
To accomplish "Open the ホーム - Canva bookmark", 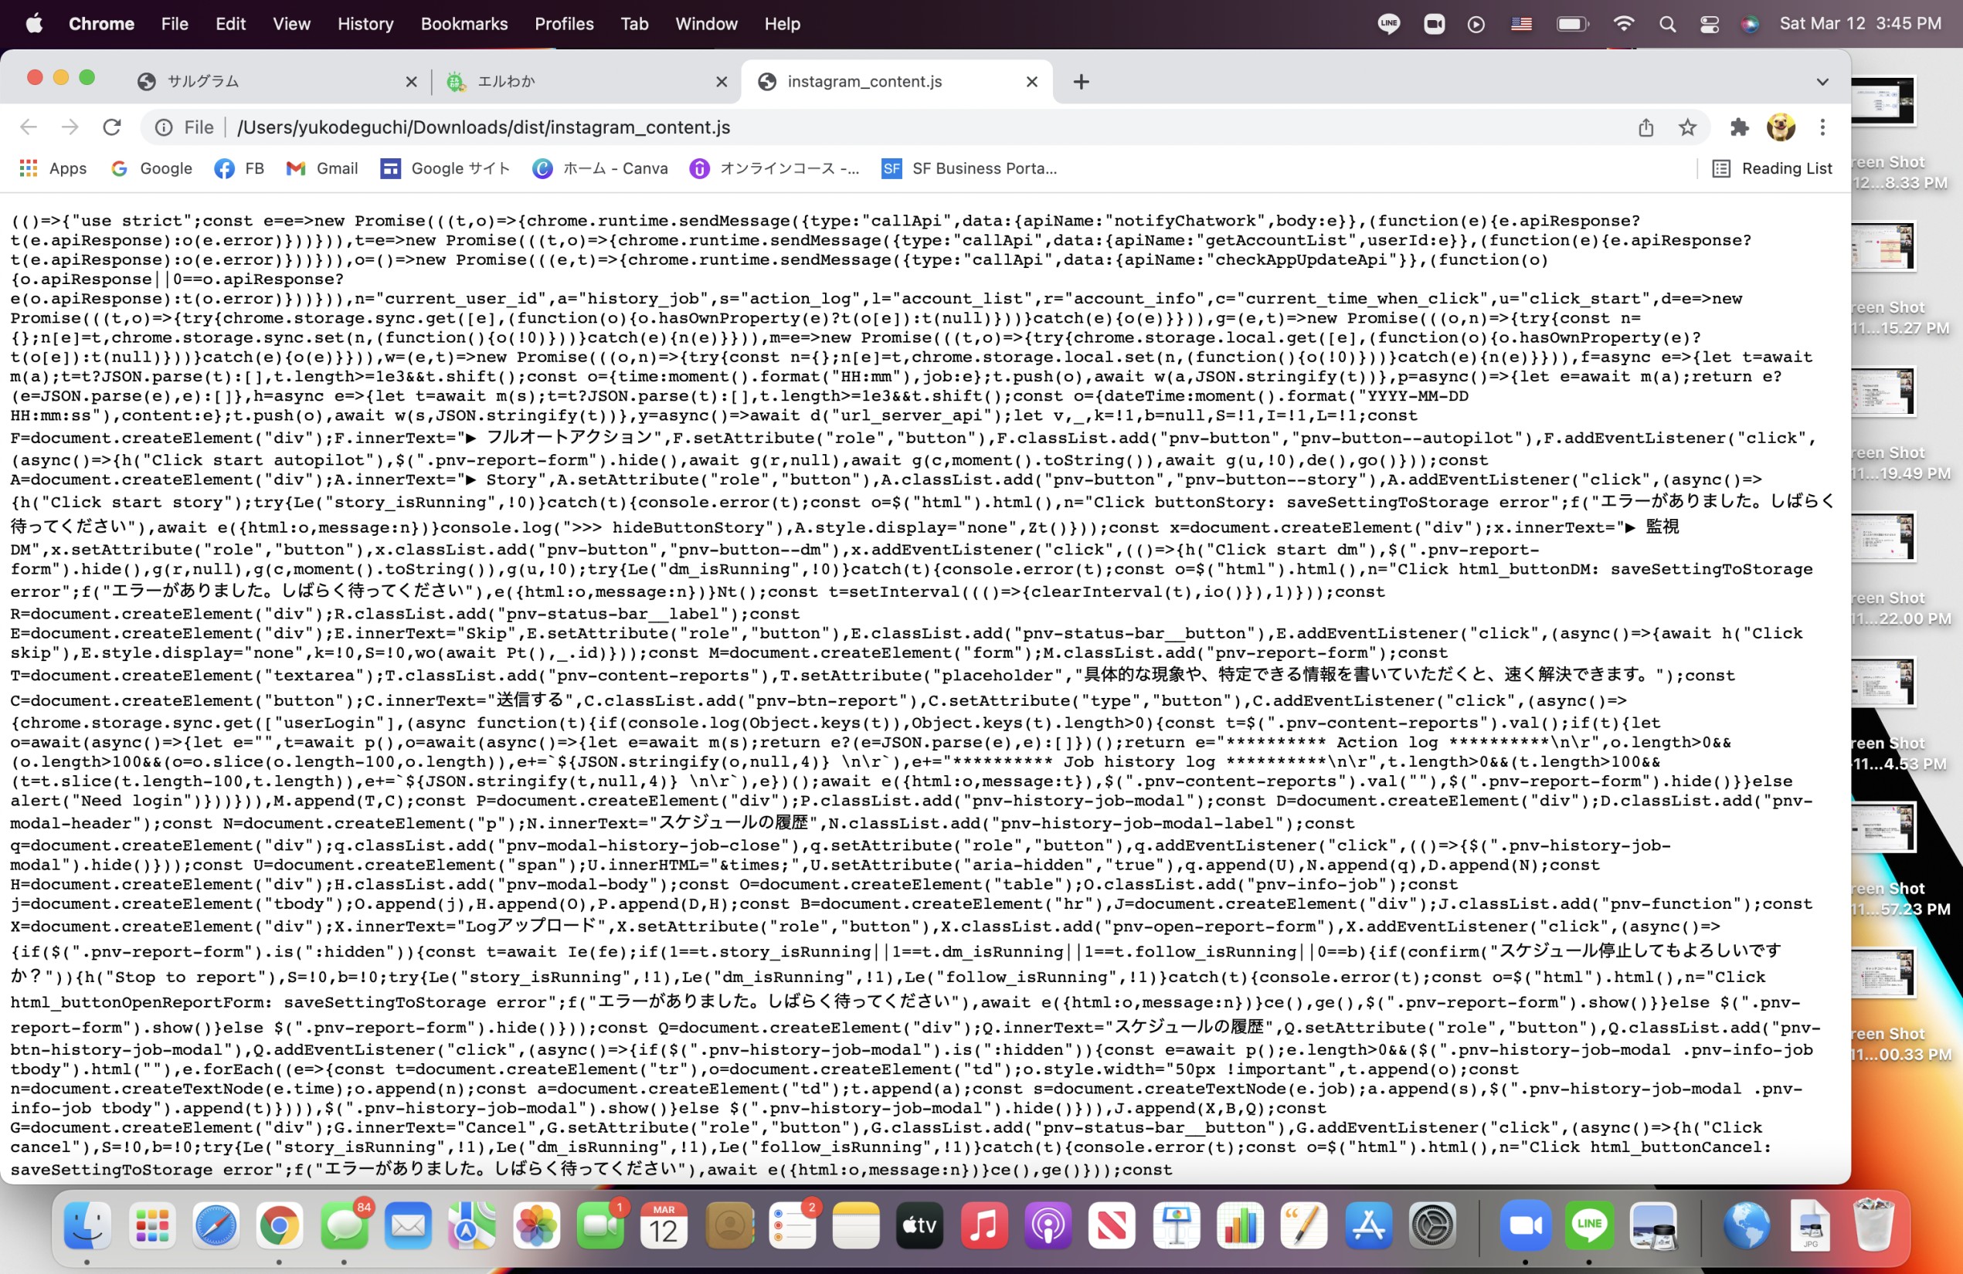I will (600, 168).
